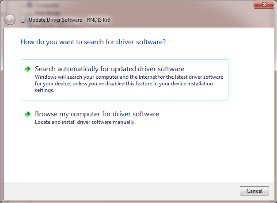Click the back arrow button
277x203 pixels.
(10, 19)
